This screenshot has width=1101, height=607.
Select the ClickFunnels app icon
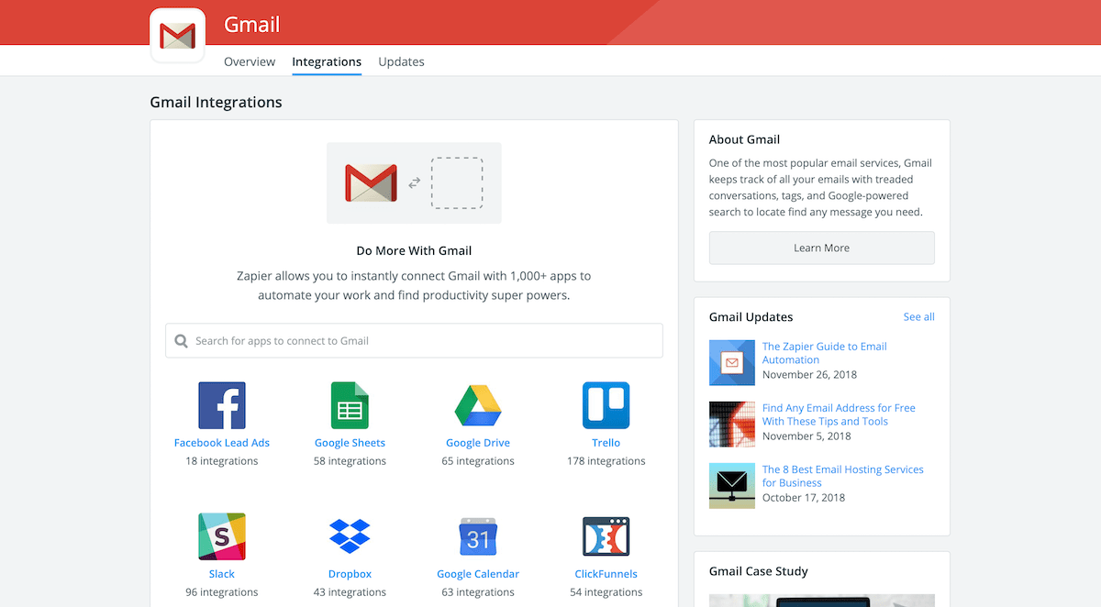[606, 536]
